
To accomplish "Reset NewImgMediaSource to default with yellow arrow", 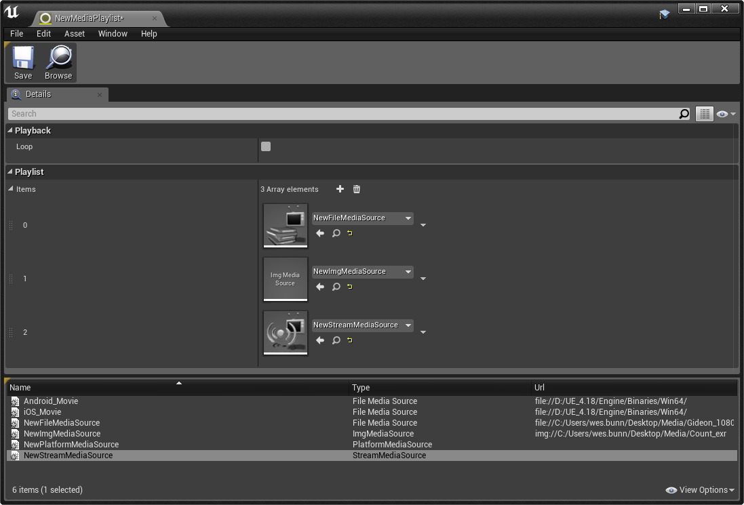I will click(x=349, y=286).
